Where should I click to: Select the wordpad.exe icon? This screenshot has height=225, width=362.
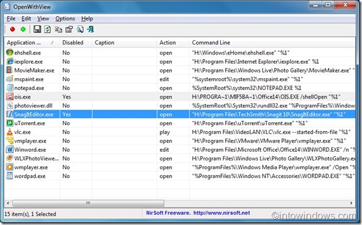tap(10, 176)
